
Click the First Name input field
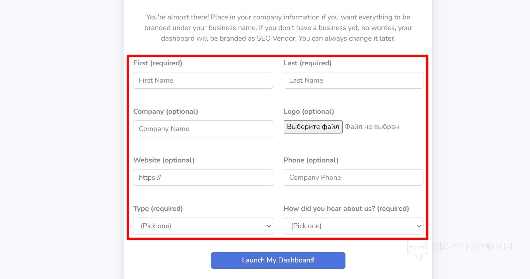[x=203, y=81]
